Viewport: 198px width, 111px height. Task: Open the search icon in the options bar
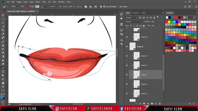coord(185,7)
